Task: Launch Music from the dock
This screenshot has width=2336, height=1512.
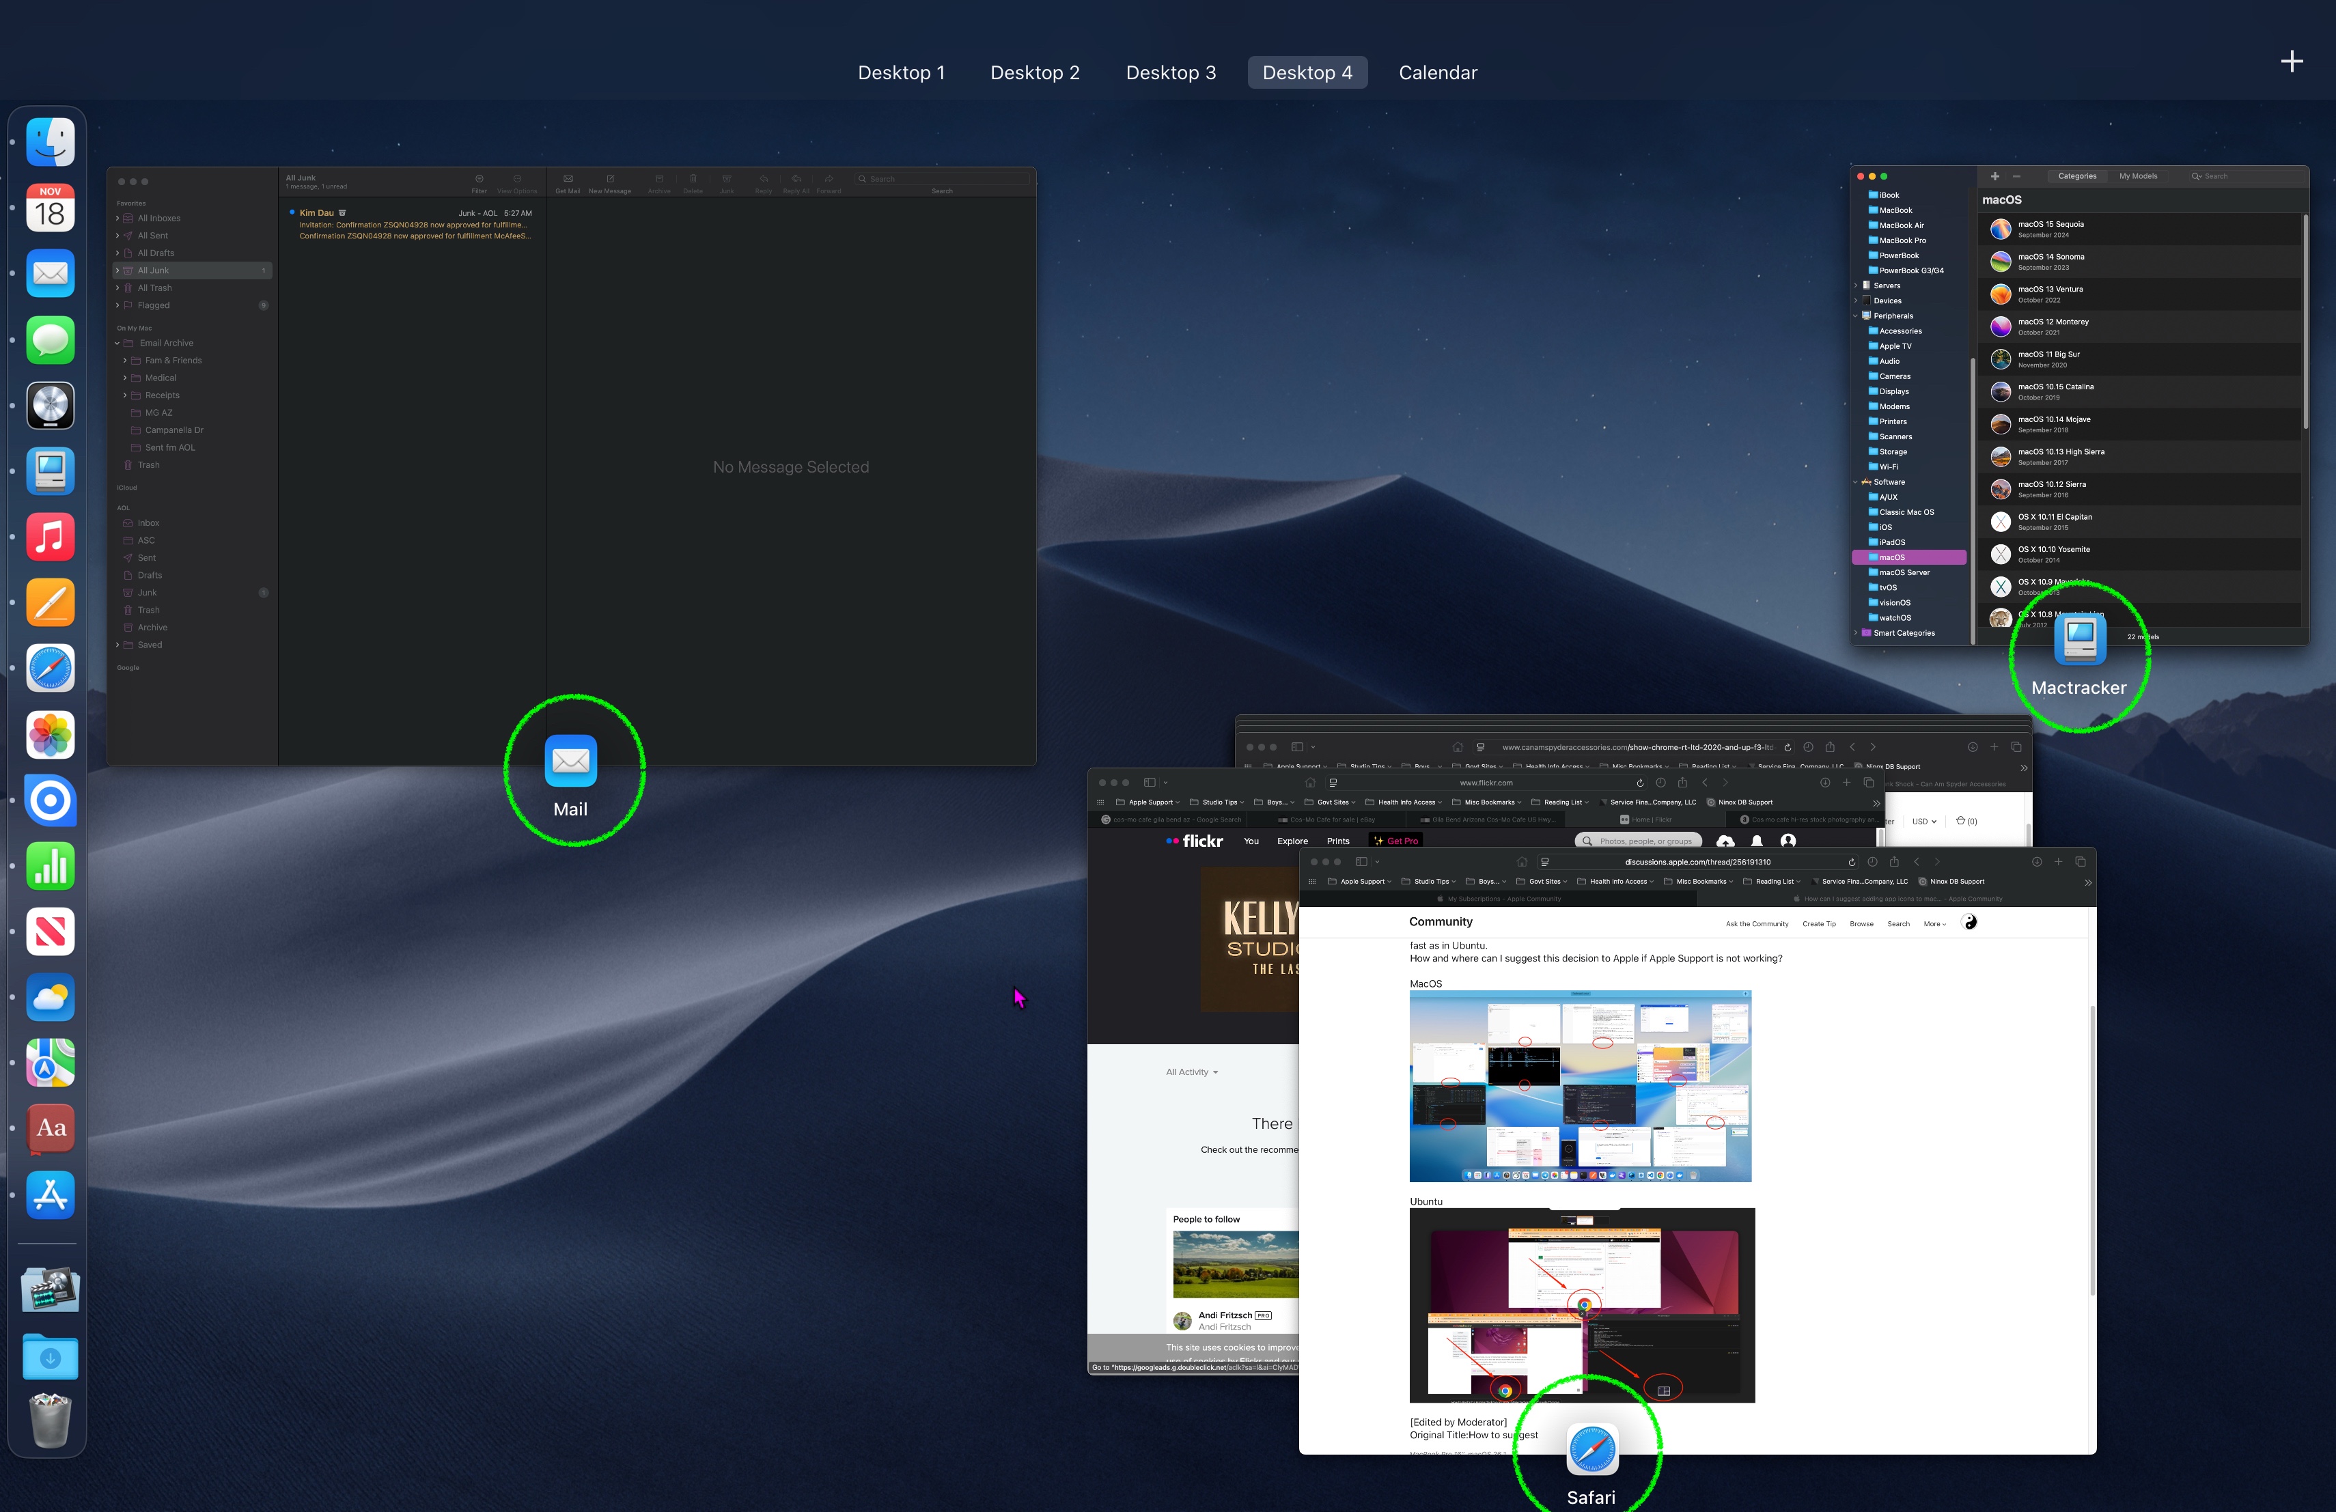Action: pos(50,537)
